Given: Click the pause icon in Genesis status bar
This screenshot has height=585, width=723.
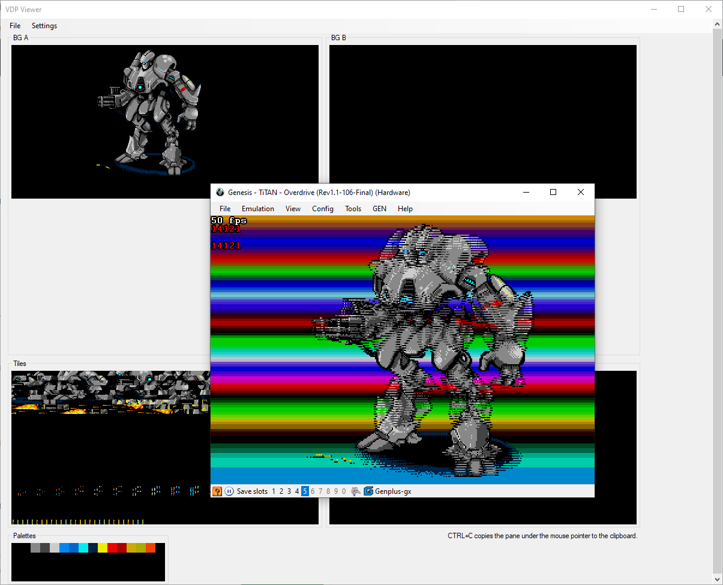Looking at the screenshot, I should coord(229,491).
